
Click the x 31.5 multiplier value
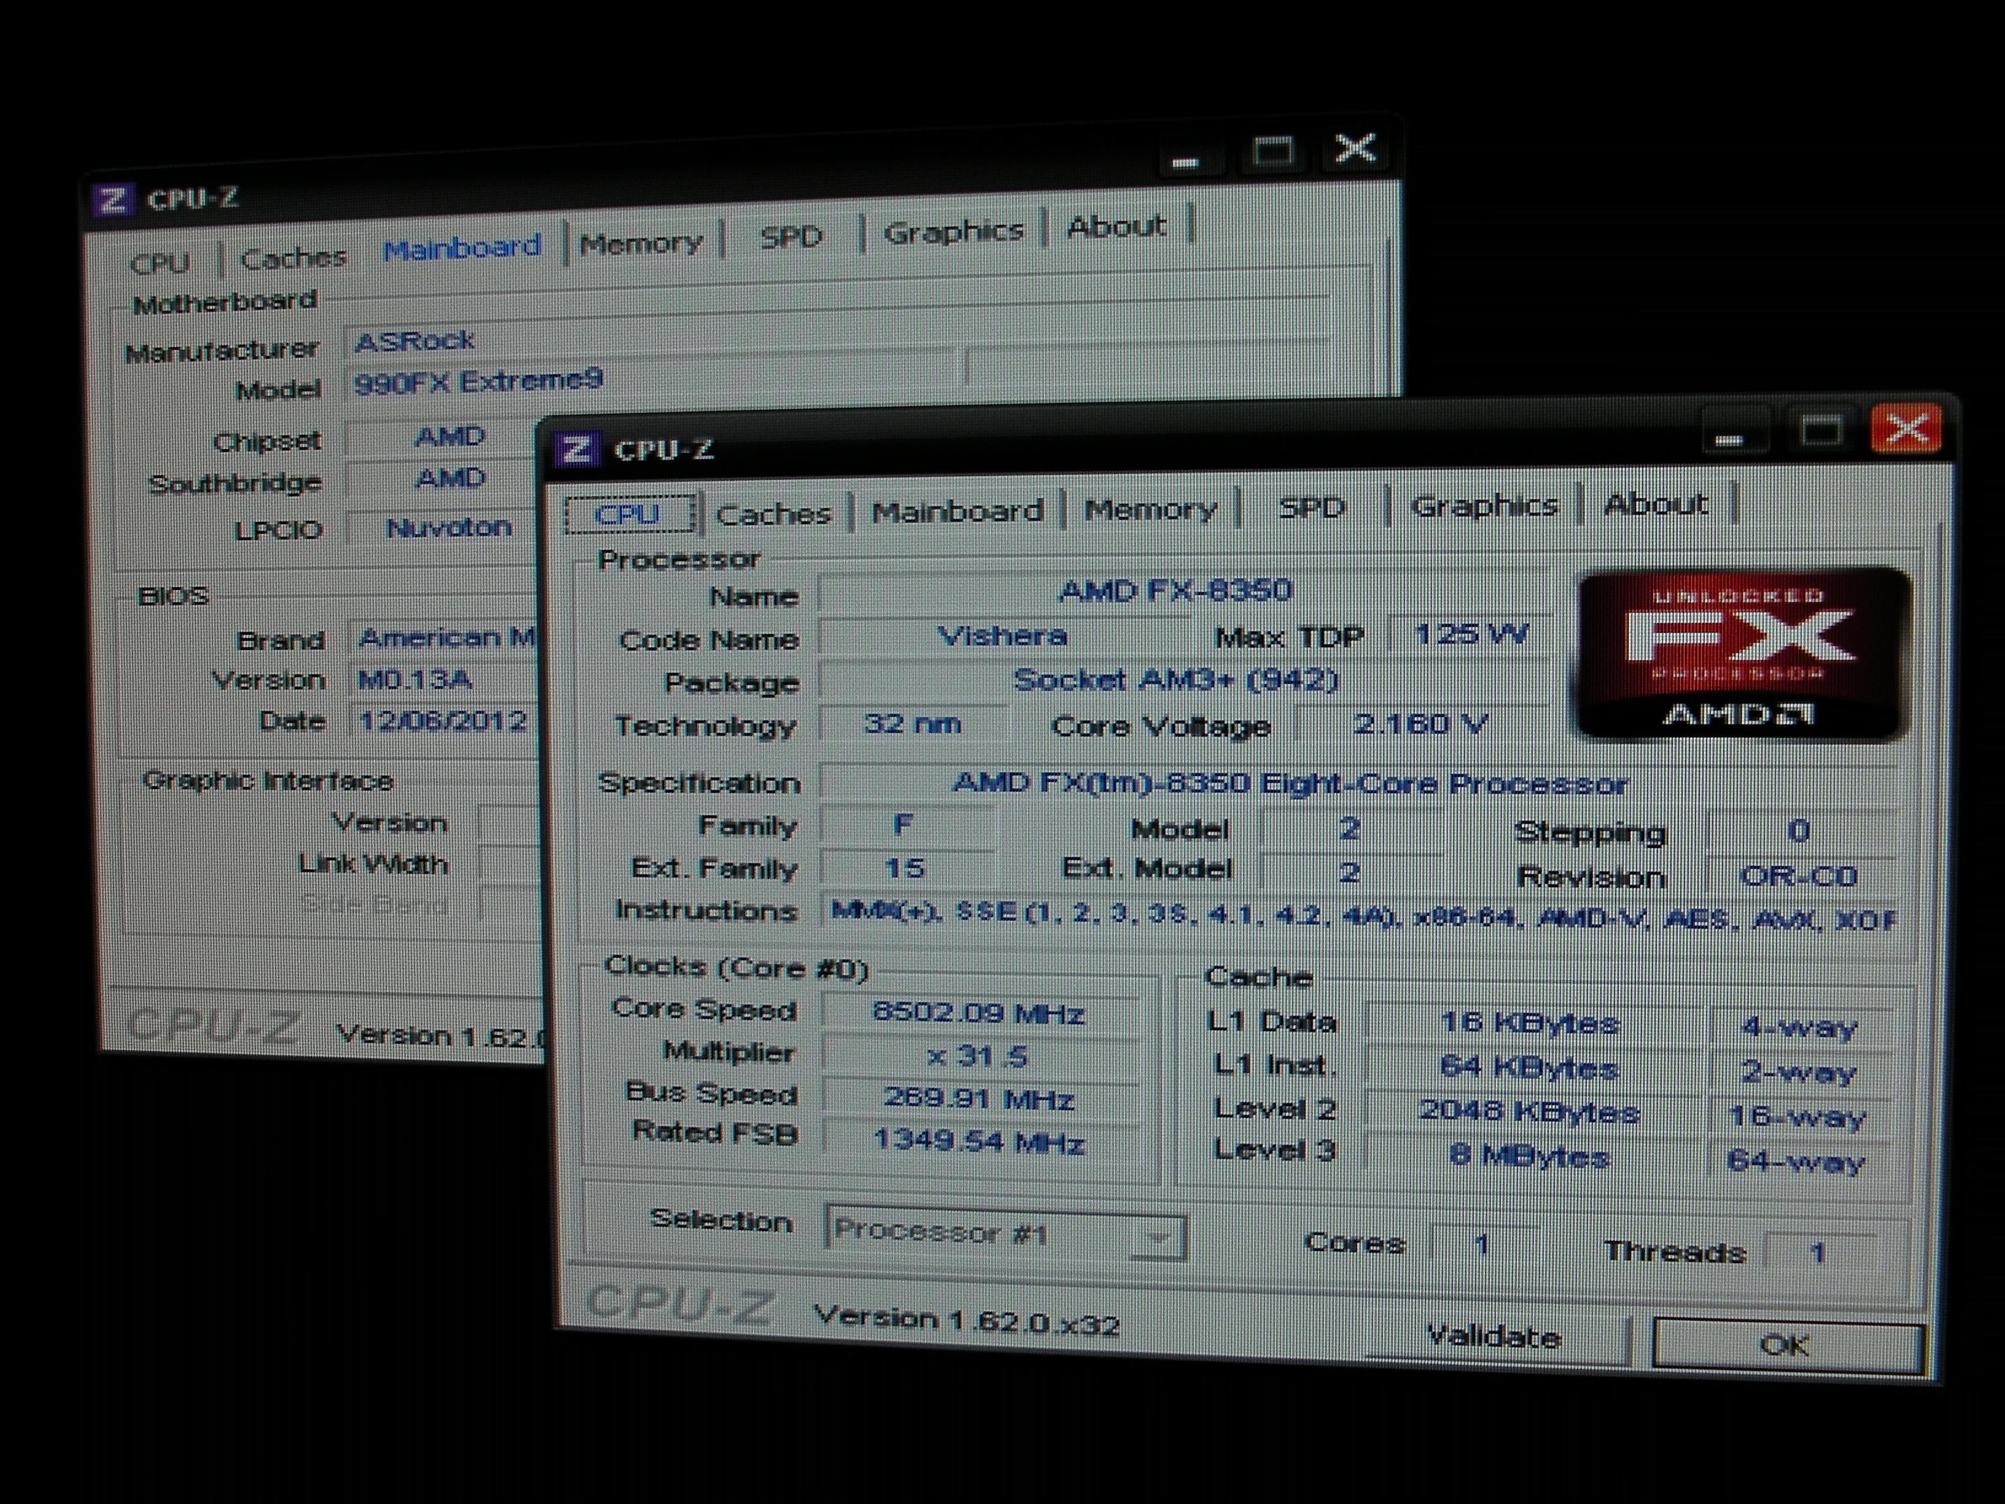coord(979,1056)
